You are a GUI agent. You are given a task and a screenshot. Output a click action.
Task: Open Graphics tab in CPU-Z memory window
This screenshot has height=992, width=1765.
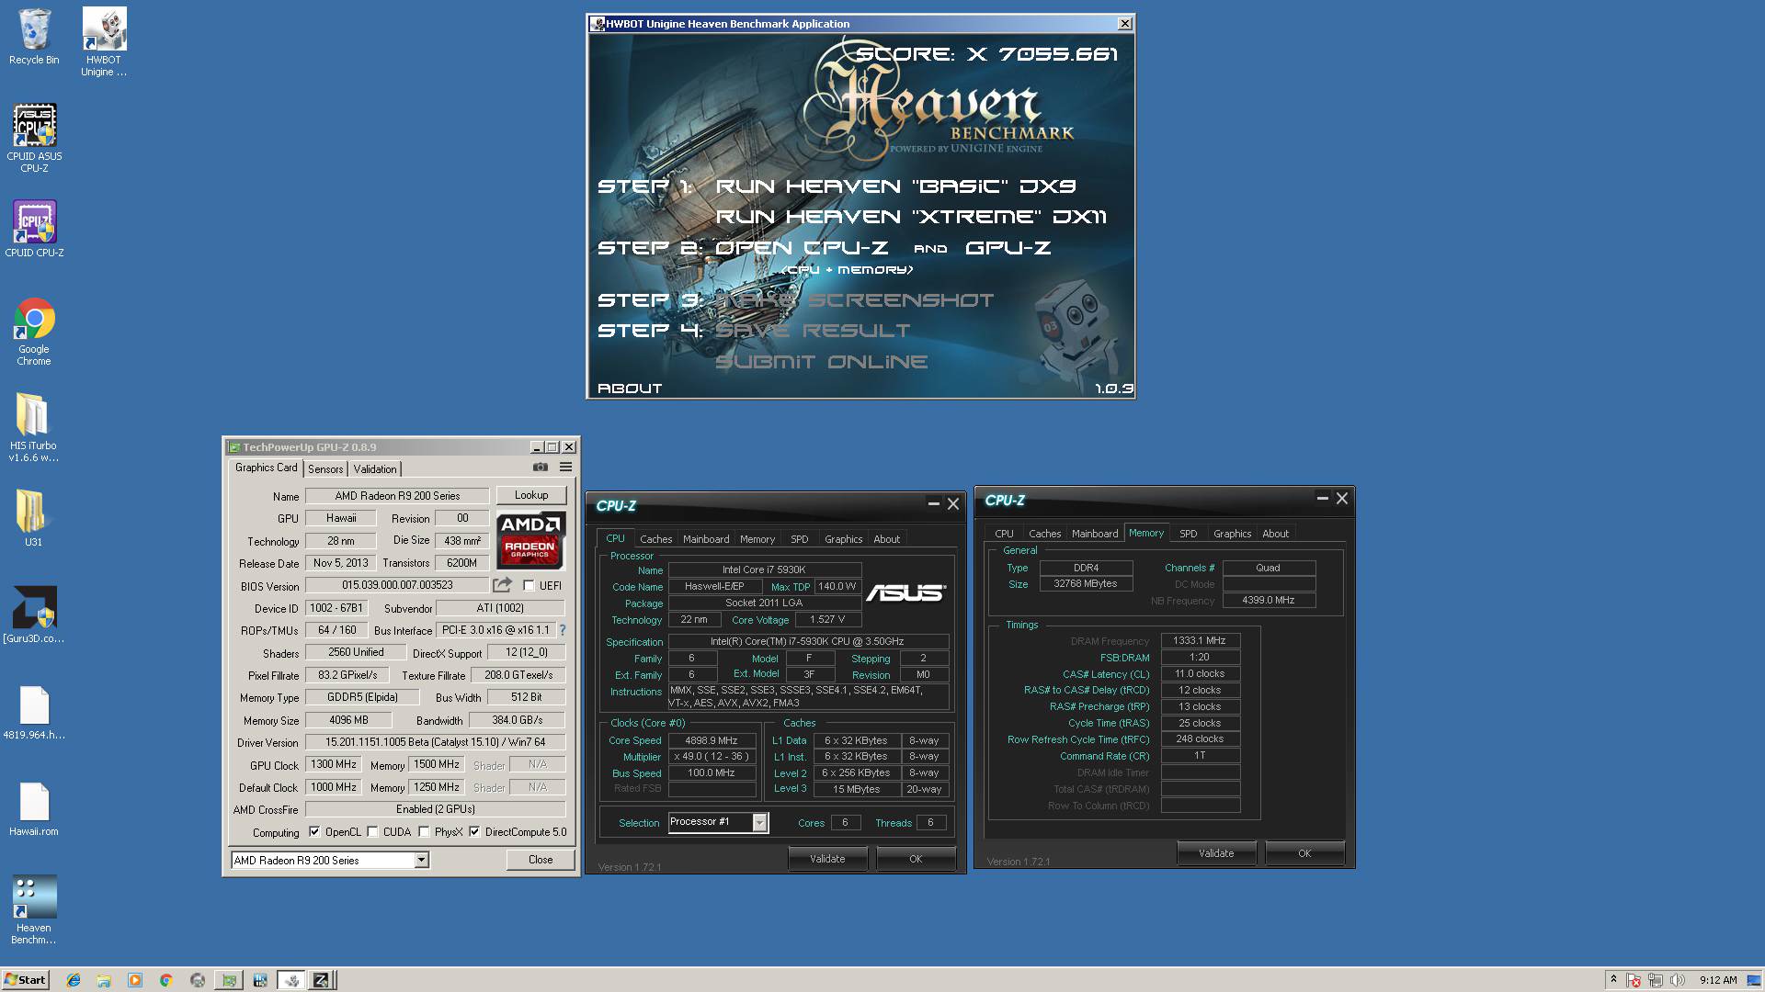pos(1232,534)
